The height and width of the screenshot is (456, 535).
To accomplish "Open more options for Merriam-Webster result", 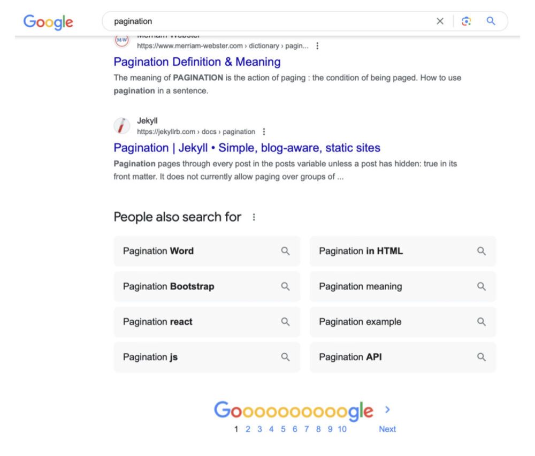I will (x=317, y=46).
